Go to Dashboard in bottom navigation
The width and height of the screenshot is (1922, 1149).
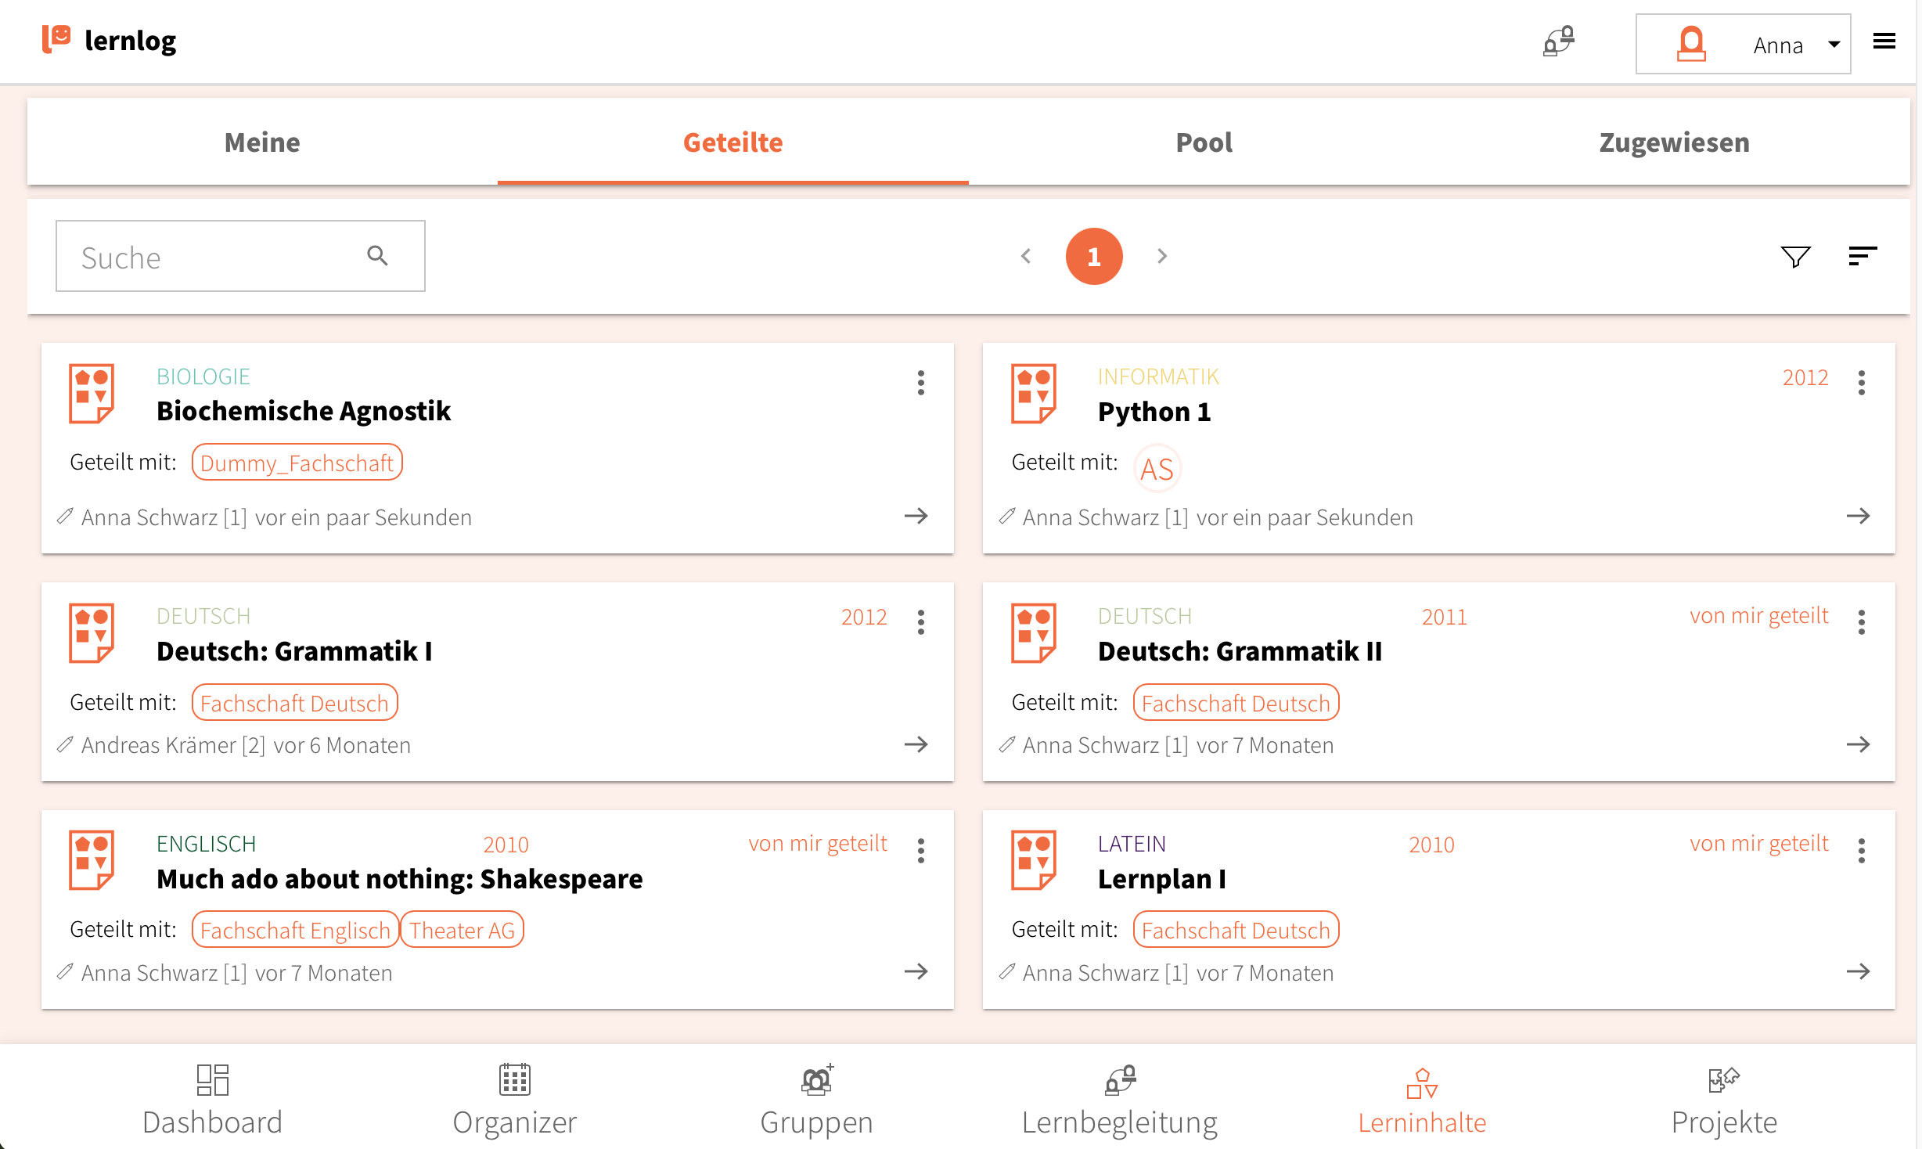pos(212,1100)
